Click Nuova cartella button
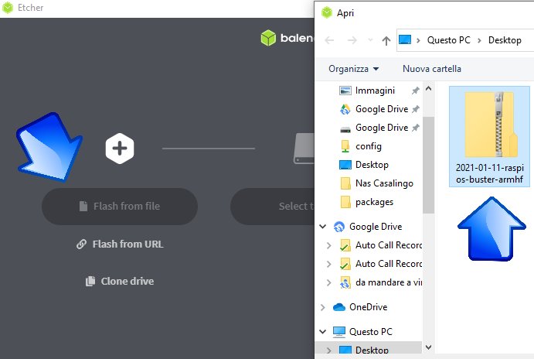The image size is (534, 359). (430, 69)
